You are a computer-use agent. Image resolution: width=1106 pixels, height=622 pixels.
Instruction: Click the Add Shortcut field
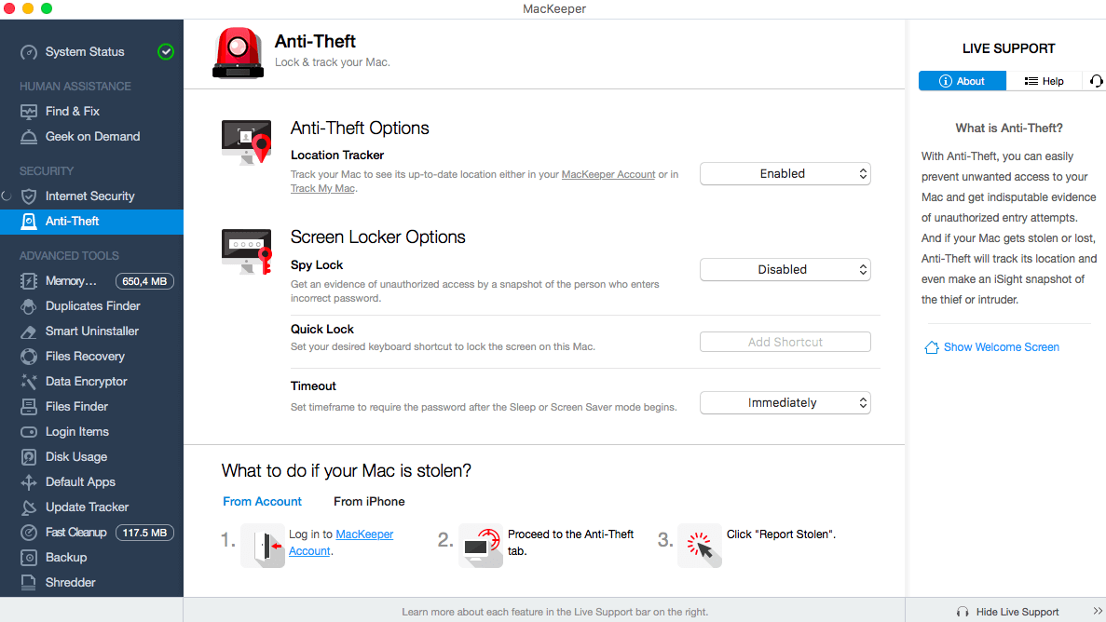click(785, 342)
